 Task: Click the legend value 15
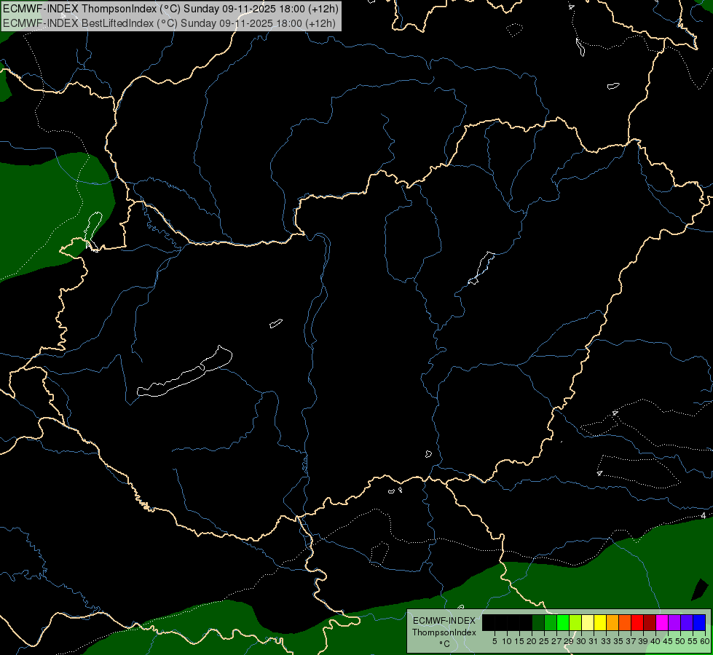519,641
